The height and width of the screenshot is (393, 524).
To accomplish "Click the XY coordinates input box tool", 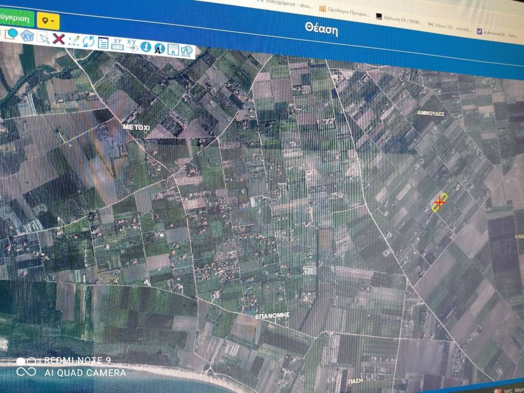I will click(x=117, y=44).
